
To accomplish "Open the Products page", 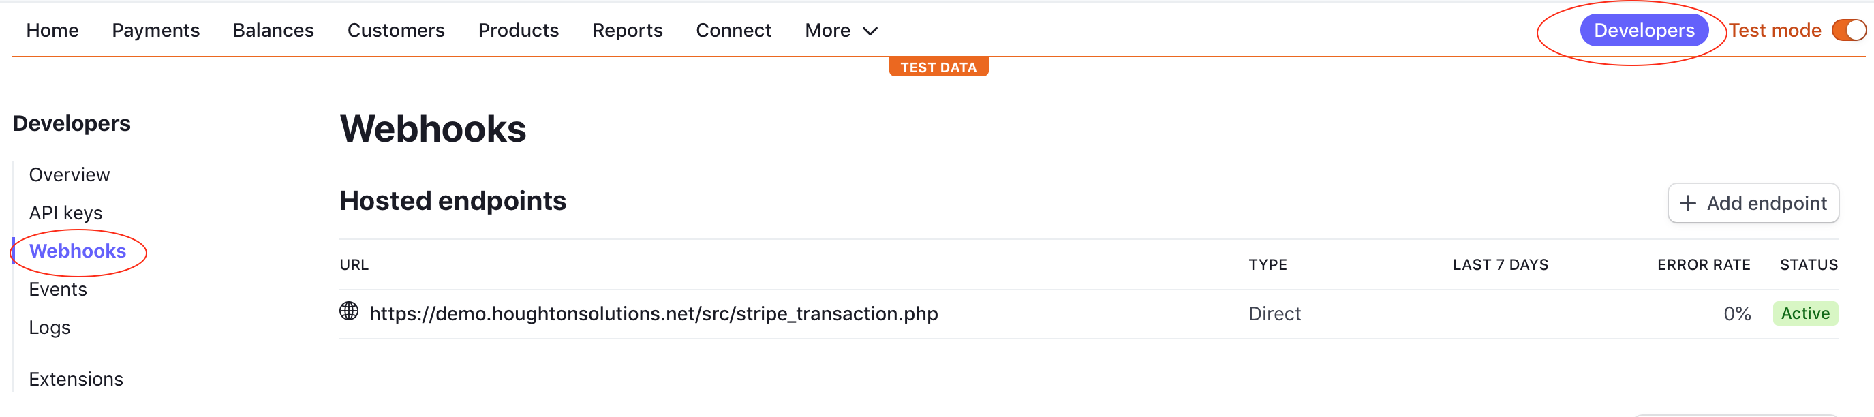I will 518,31.
